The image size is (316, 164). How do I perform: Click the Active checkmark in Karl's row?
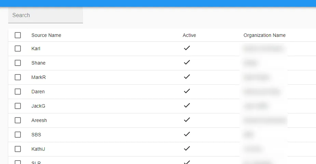point(187,48)
